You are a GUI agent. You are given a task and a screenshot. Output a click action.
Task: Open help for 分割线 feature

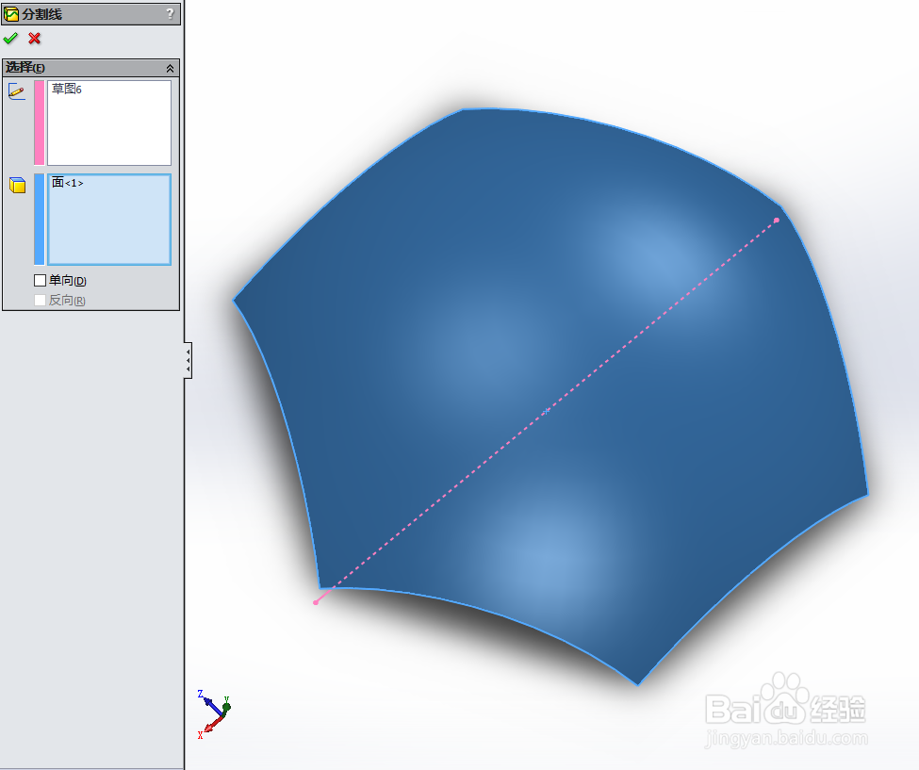170,13
